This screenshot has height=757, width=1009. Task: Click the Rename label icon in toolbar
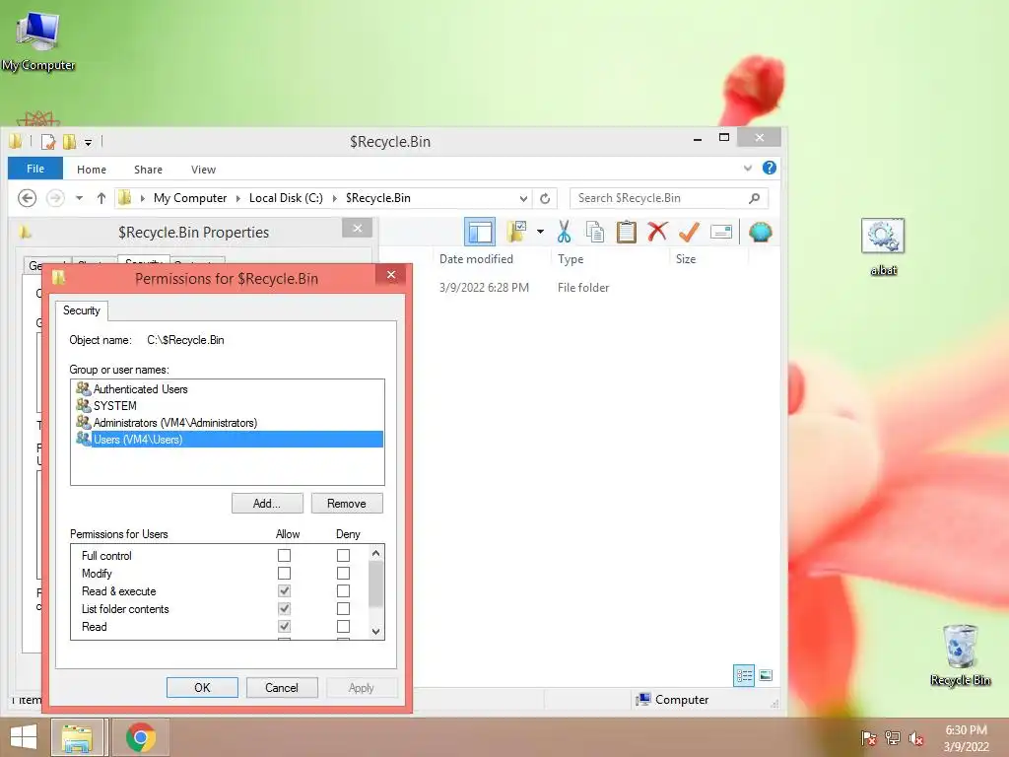720,232
